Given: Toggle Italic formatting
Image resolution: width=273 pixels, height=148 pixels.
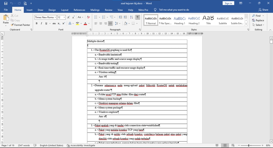Looking at the screenshot, I should point(41,23).
